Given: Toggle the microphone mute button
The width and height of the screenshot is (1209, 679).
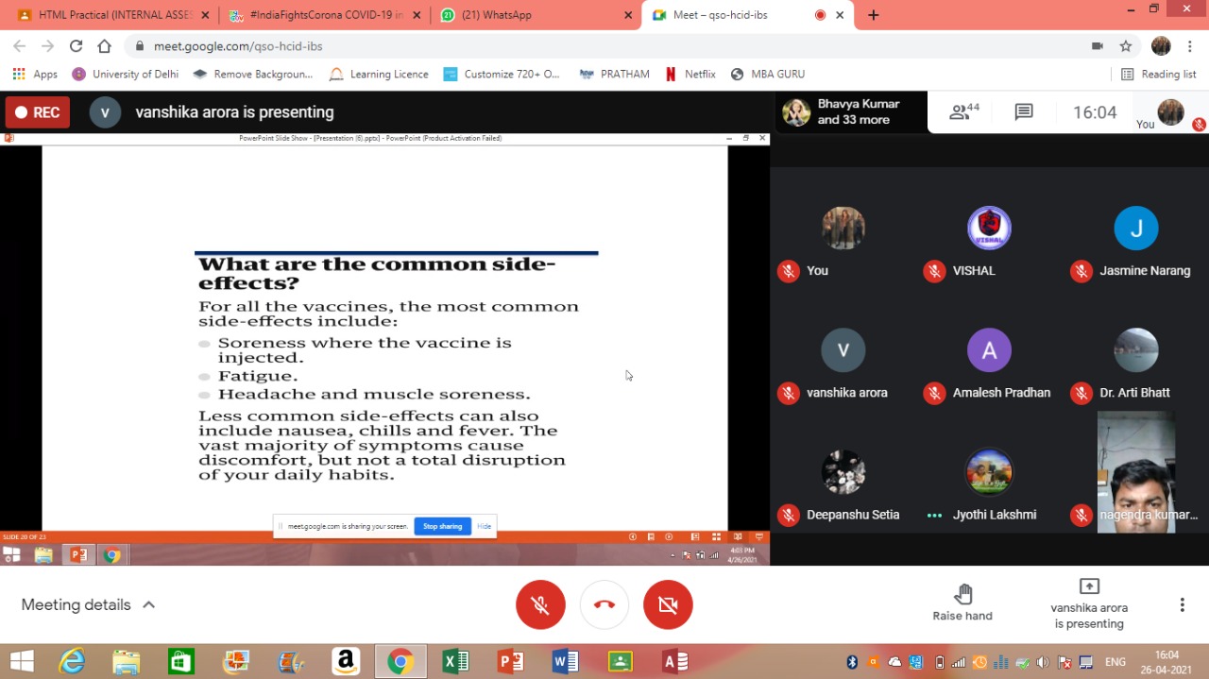Looking at the screenshot, I should pos(540,604).
